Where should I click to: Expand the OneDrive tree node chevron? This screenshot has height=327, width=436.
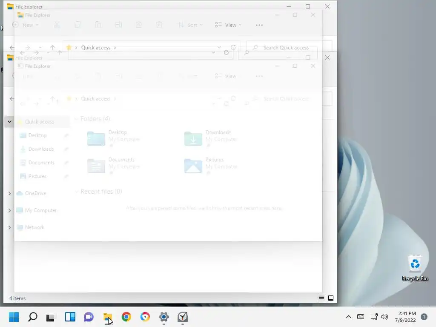[x=9, y=193]
